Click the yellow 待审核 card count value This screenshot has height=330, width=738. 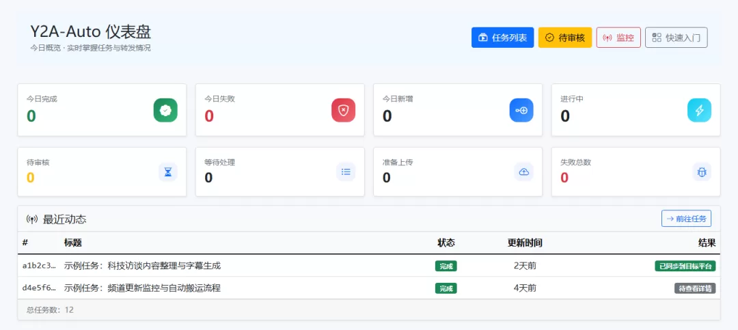(31, 178)
